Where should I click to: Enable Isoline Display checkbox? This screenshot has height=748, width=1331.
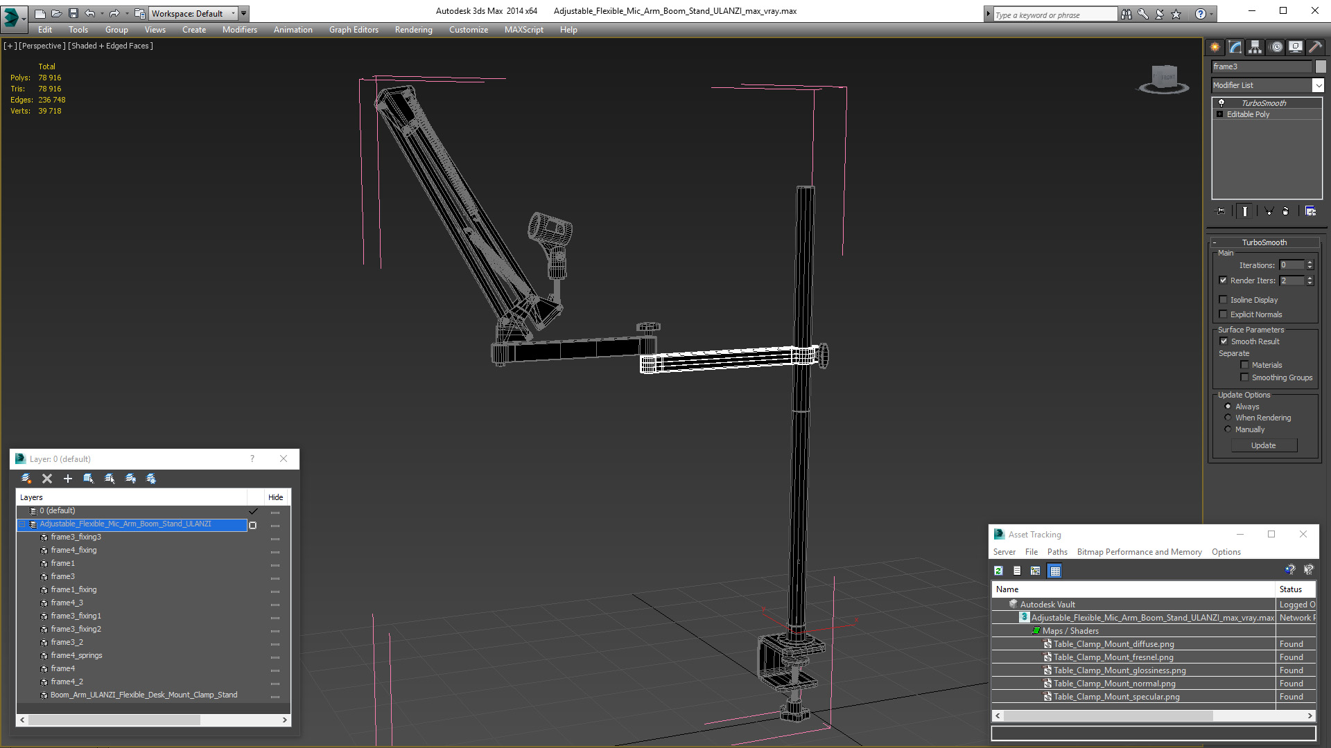pyautogui.click(x=1224, y=300)
